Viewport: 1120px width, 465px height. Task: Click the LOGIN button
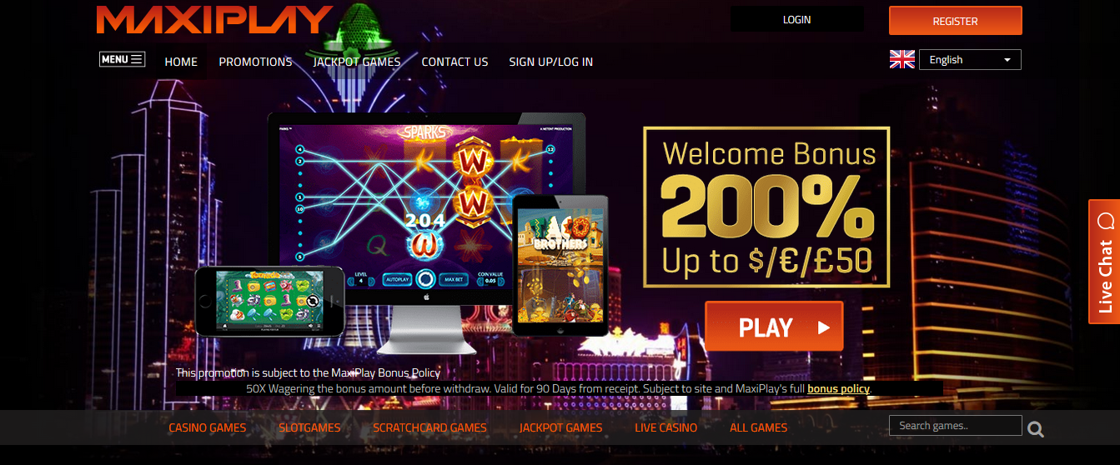coord(796,19)
